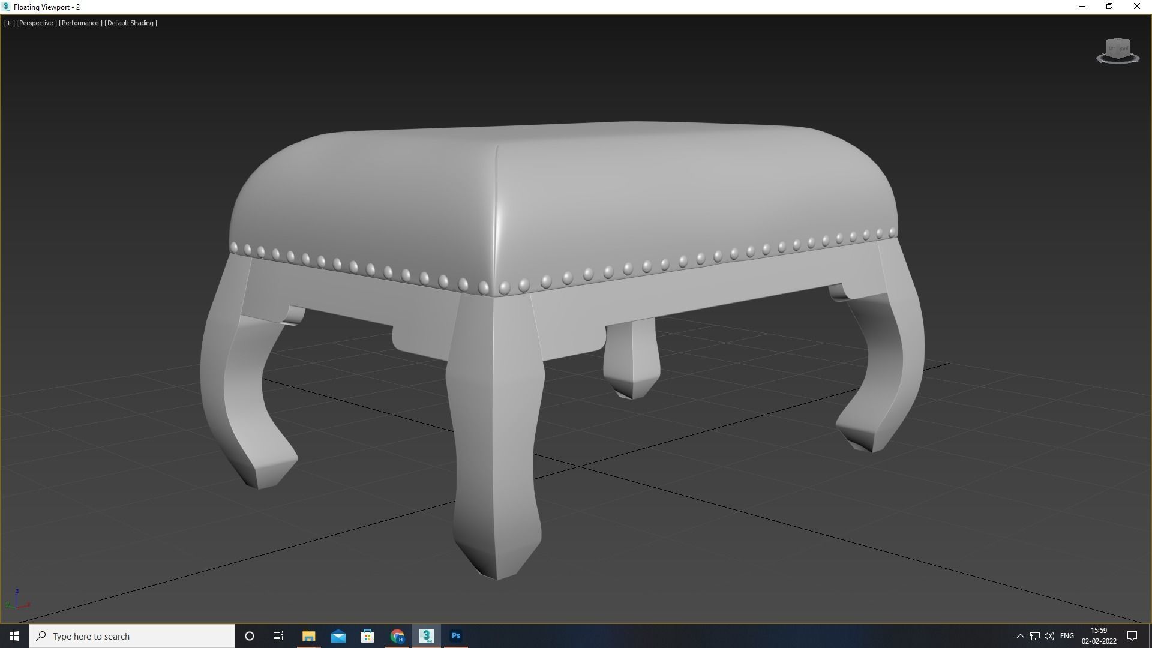Restore down the Floating Viewport window
The image size is (1152, 648).
1109,7
